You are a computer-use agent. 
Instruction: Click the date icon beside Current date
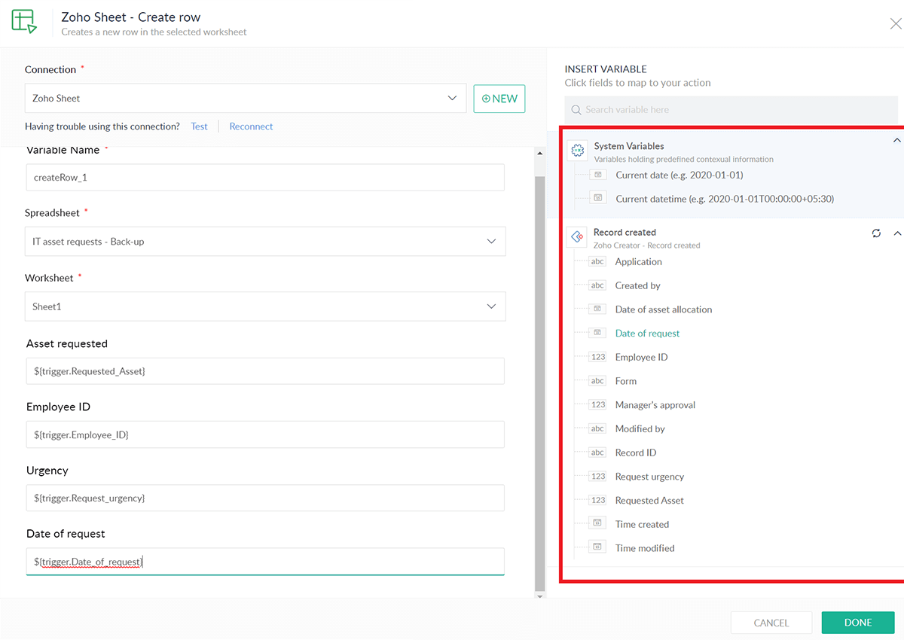point(597,175)
